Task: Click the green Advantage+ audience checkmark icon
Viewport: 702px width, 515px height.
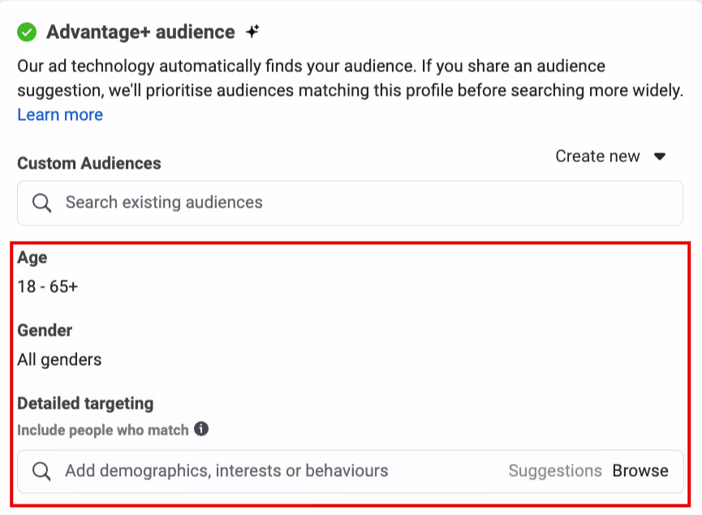Action: pyautogui.click(x=27, y=32)
